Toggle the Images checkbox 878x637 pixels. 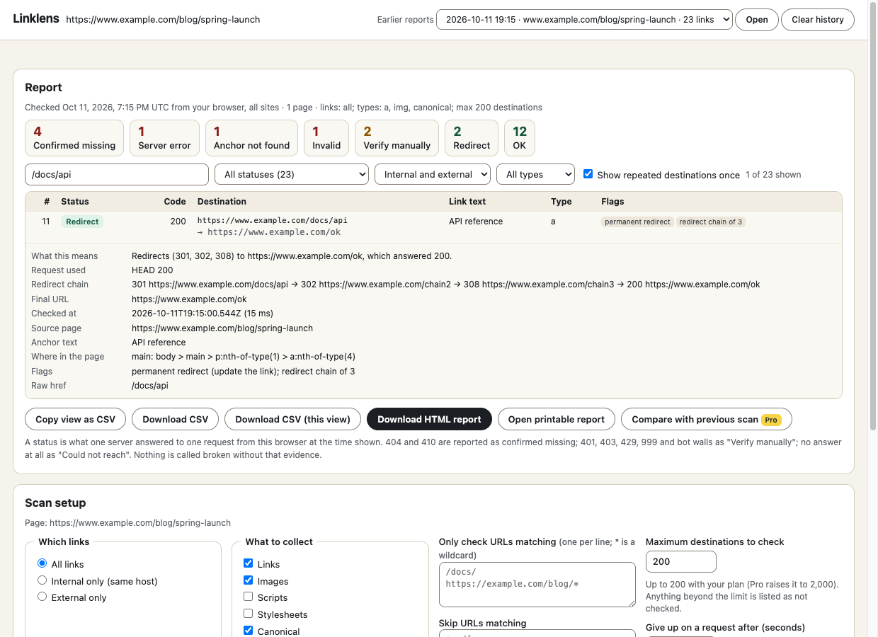[249, 581]
